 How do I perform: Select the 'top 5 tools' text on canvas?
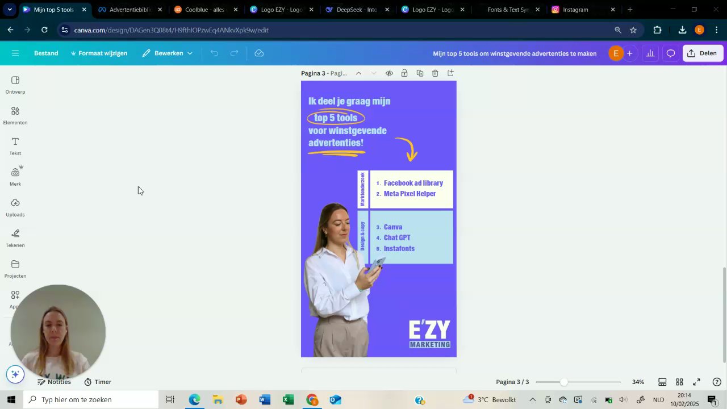(x=336, y=118)
